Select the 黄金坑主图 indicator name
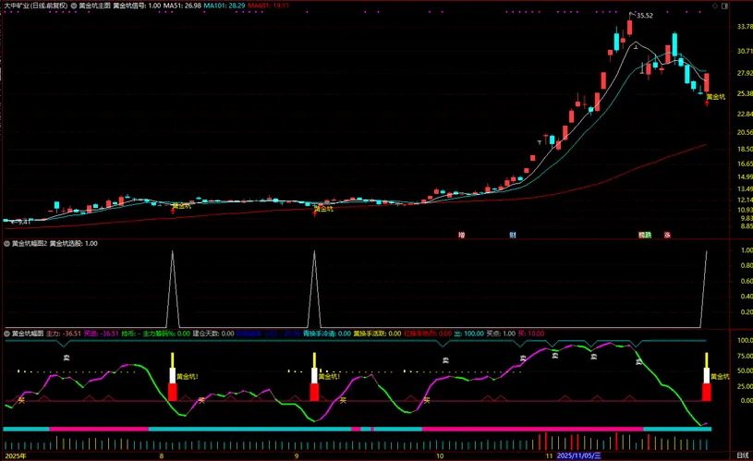 point(94,6)
